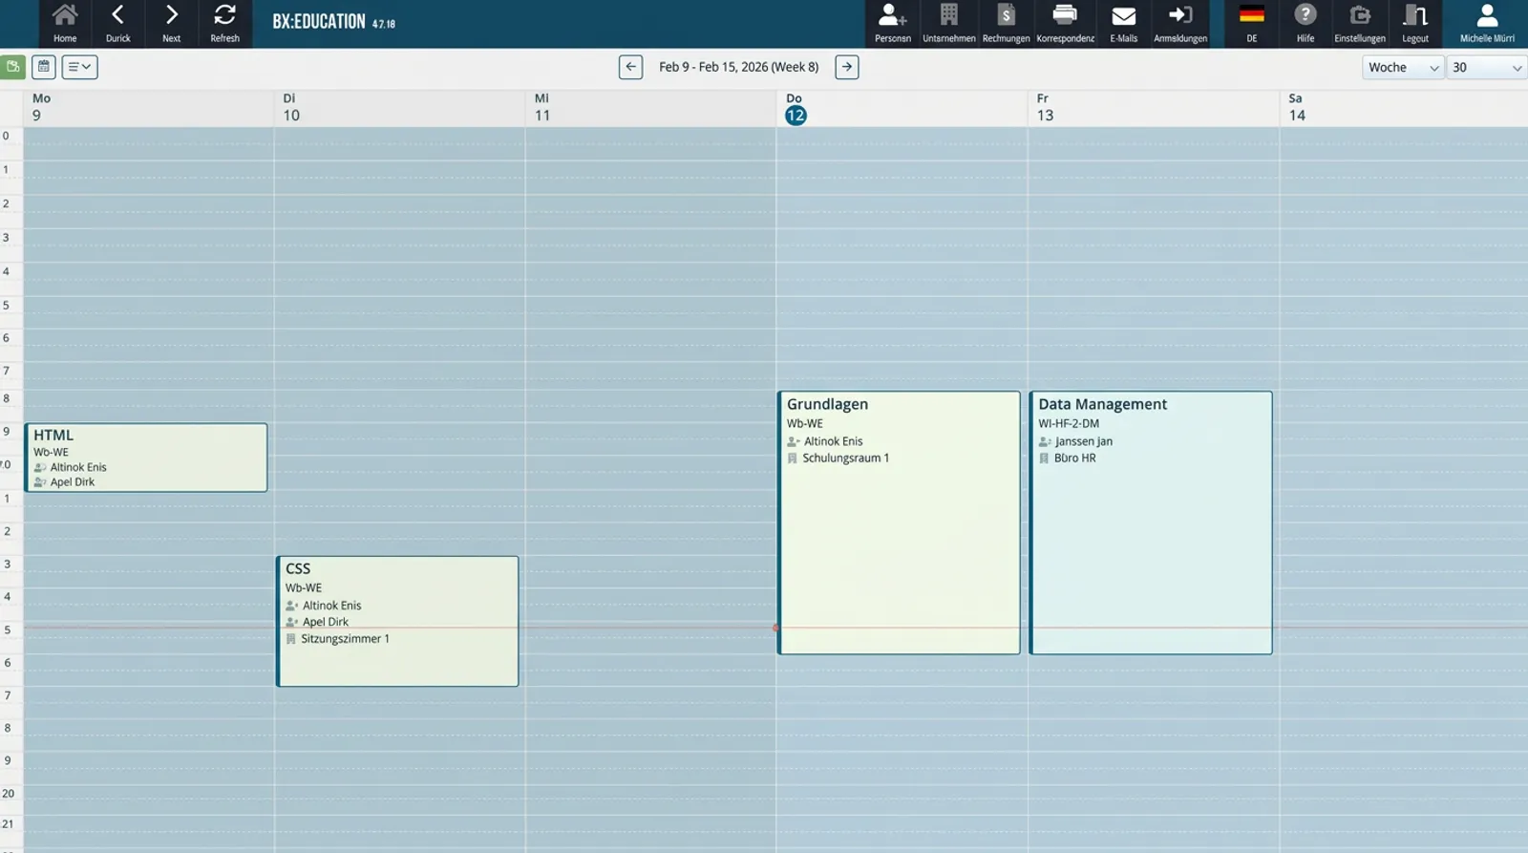Click WI-HF-2-DM class label

click(x=1069, y=424)
